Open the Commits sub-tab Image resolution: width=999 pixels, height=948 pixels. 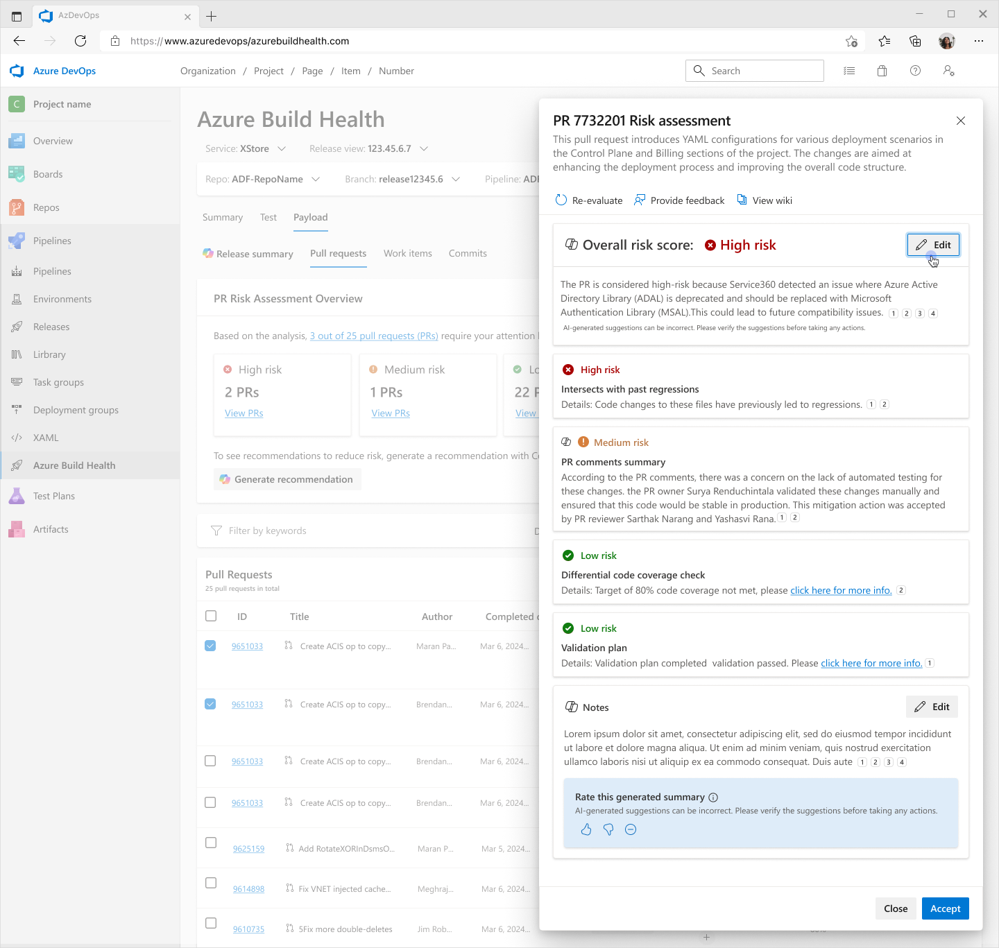tap(468, 253)
